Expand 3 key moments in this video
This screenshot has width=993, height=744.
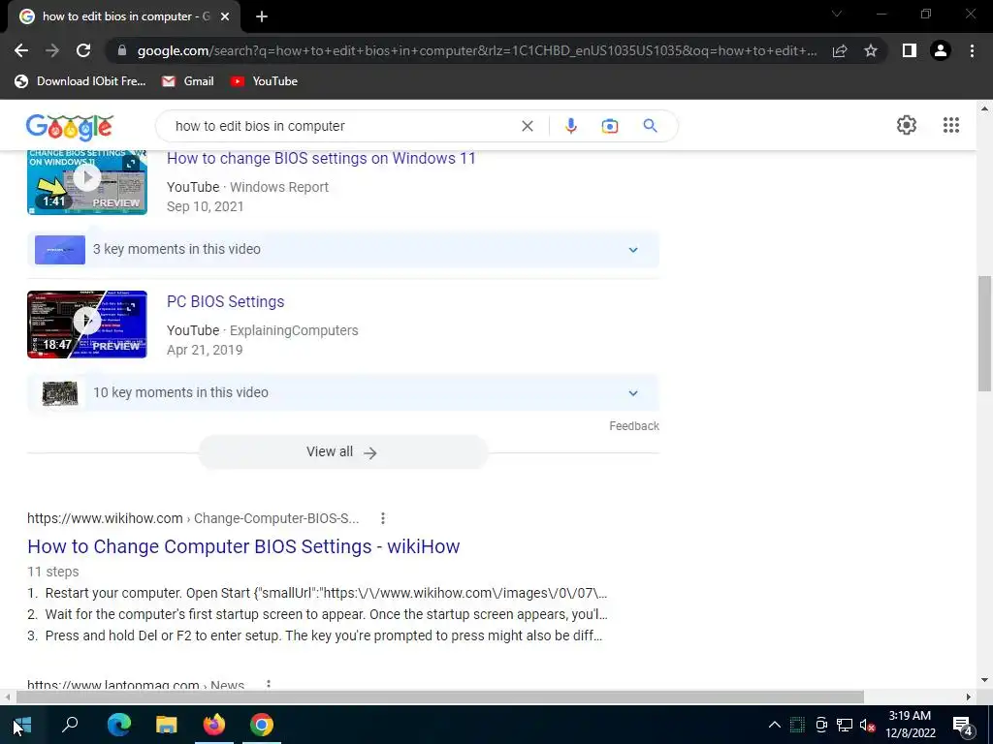(342, 249)
